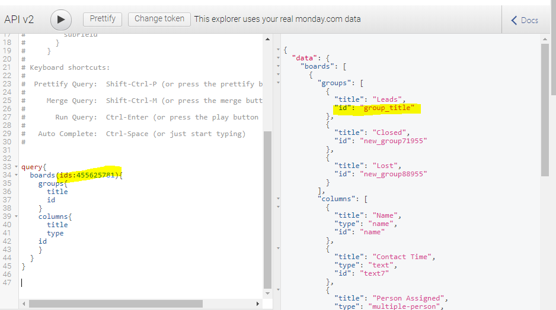Click left arrow of horizontal editor scrollbar

pos(24,303)
